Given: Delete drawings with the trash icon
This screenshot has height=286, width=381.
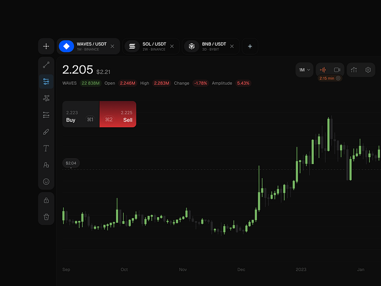Looking at the screenshot, I should [46, 217].
